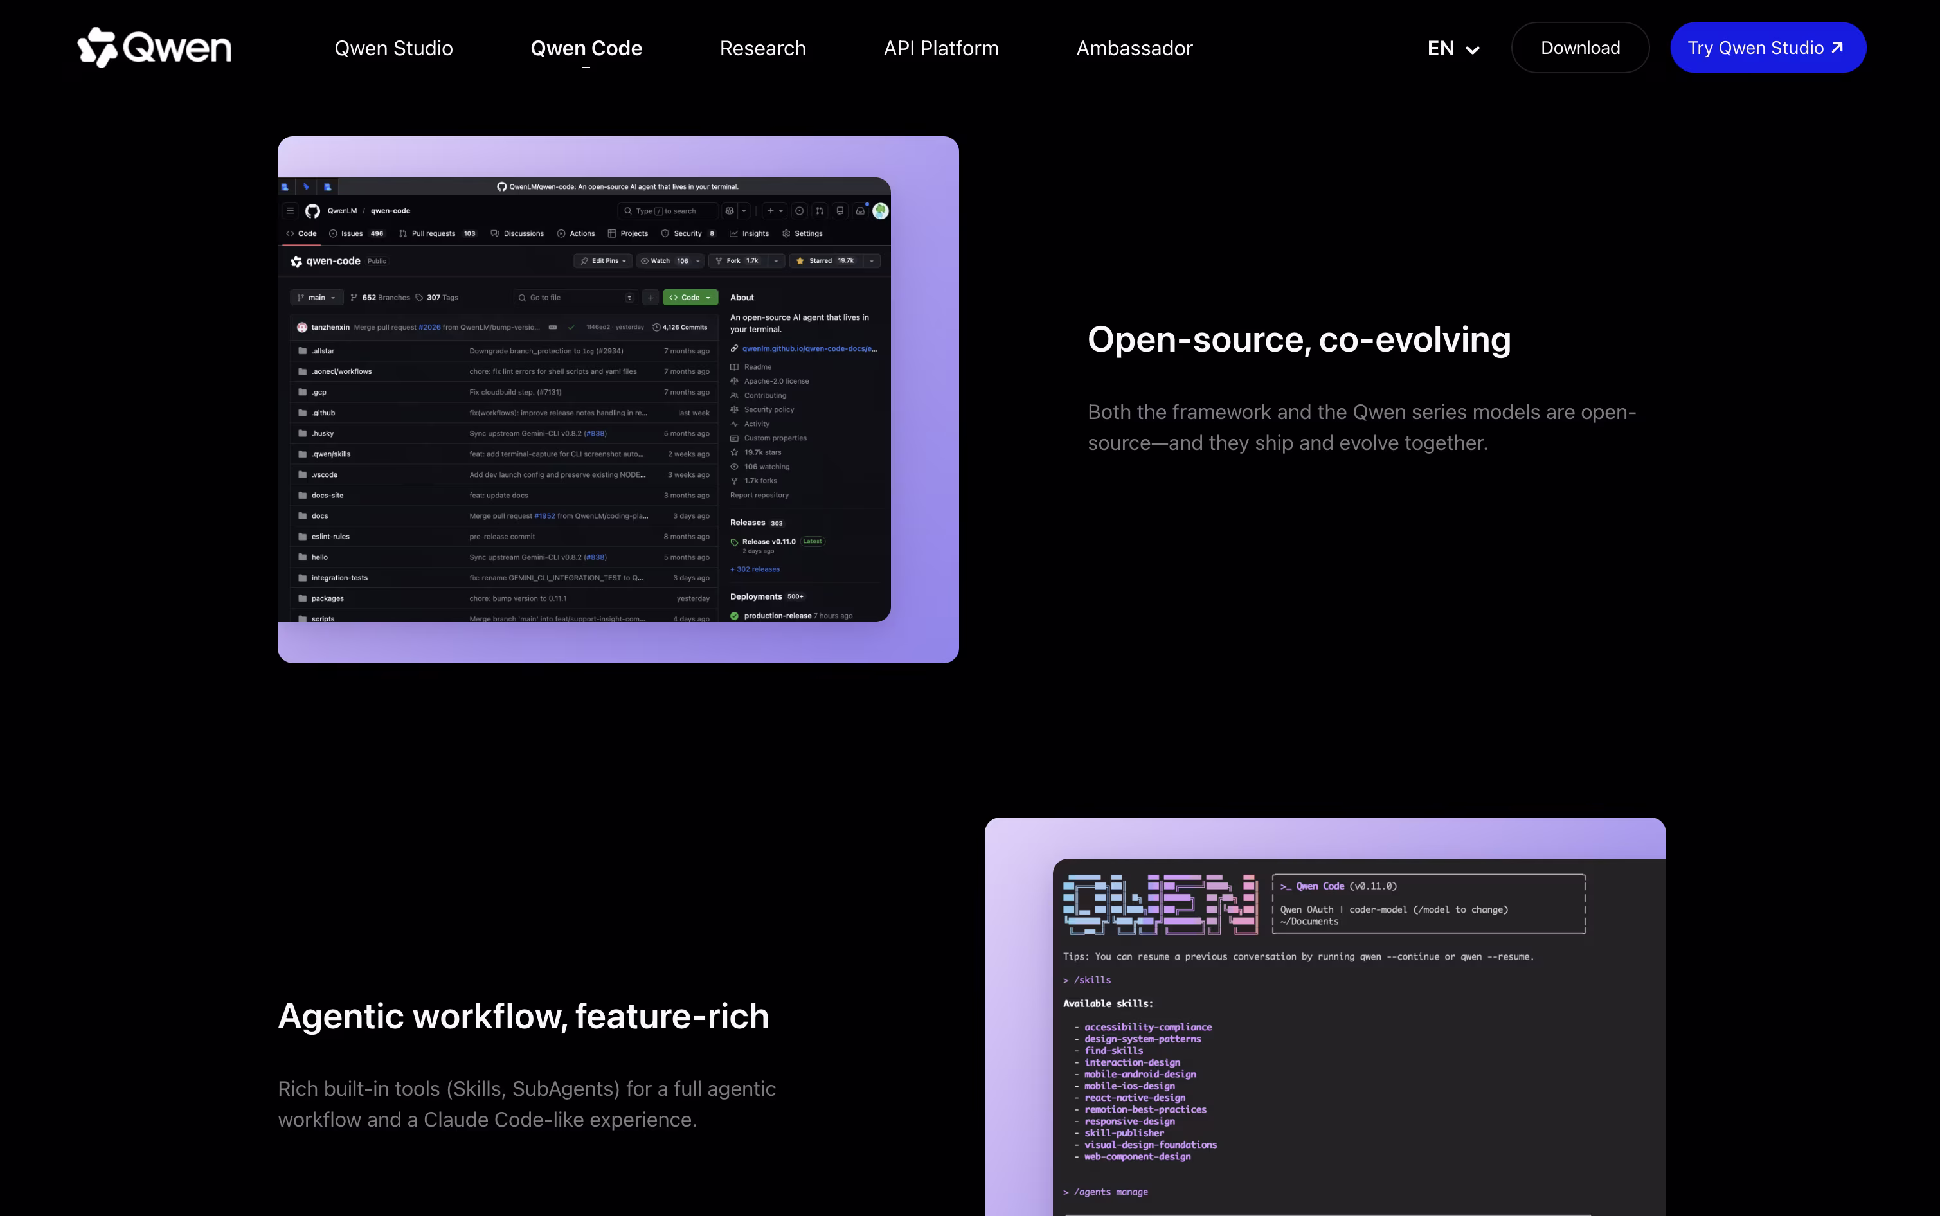Select the Qwen Code nav item
Image resolution: width=1940 pixels, height=1216 pixels.
(x=586, y=48)
